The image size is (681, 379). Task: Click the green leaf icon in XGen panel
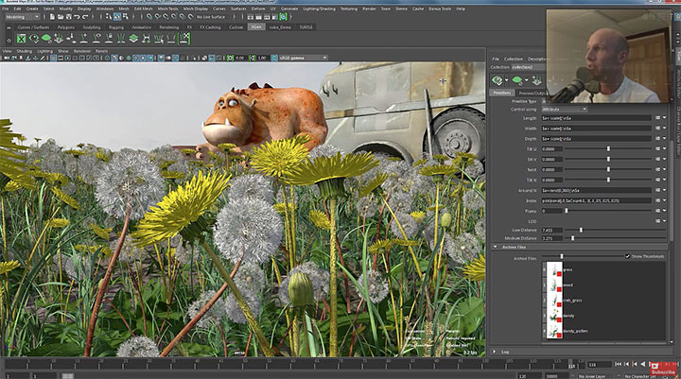point(516,80)
